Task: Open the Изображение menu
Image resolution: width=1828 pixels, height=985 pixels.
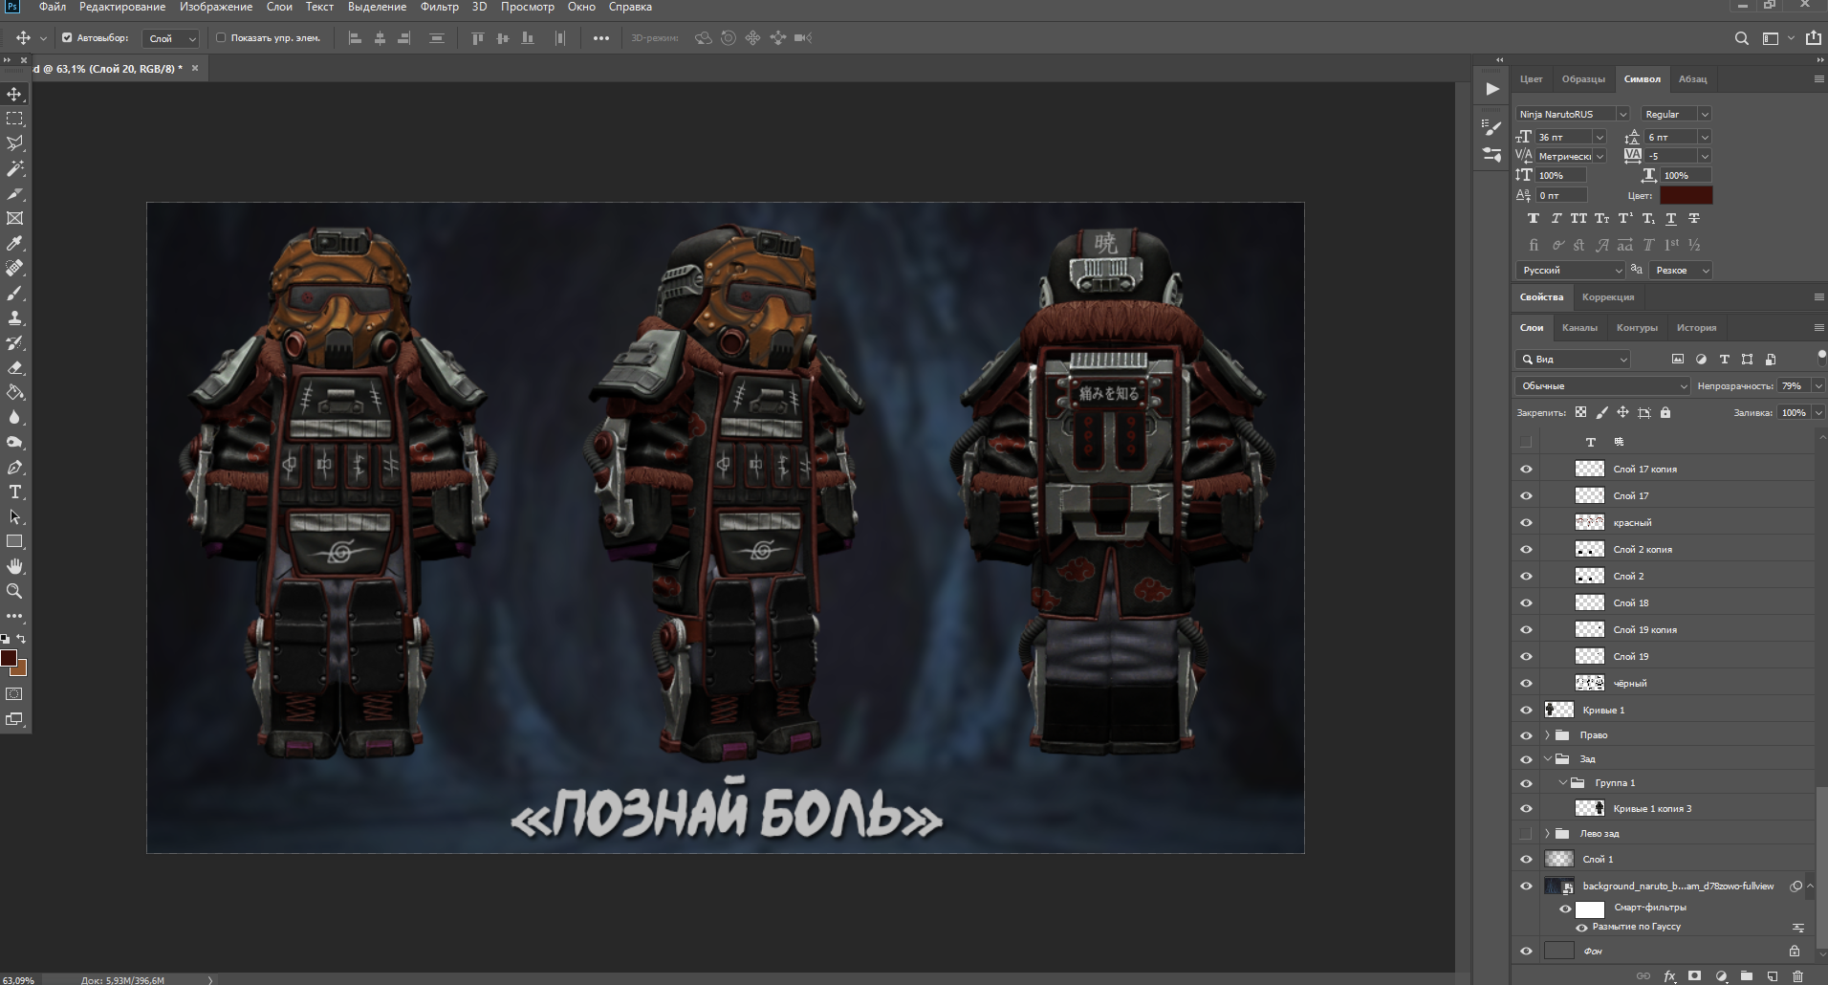Action: pos(216,7)
